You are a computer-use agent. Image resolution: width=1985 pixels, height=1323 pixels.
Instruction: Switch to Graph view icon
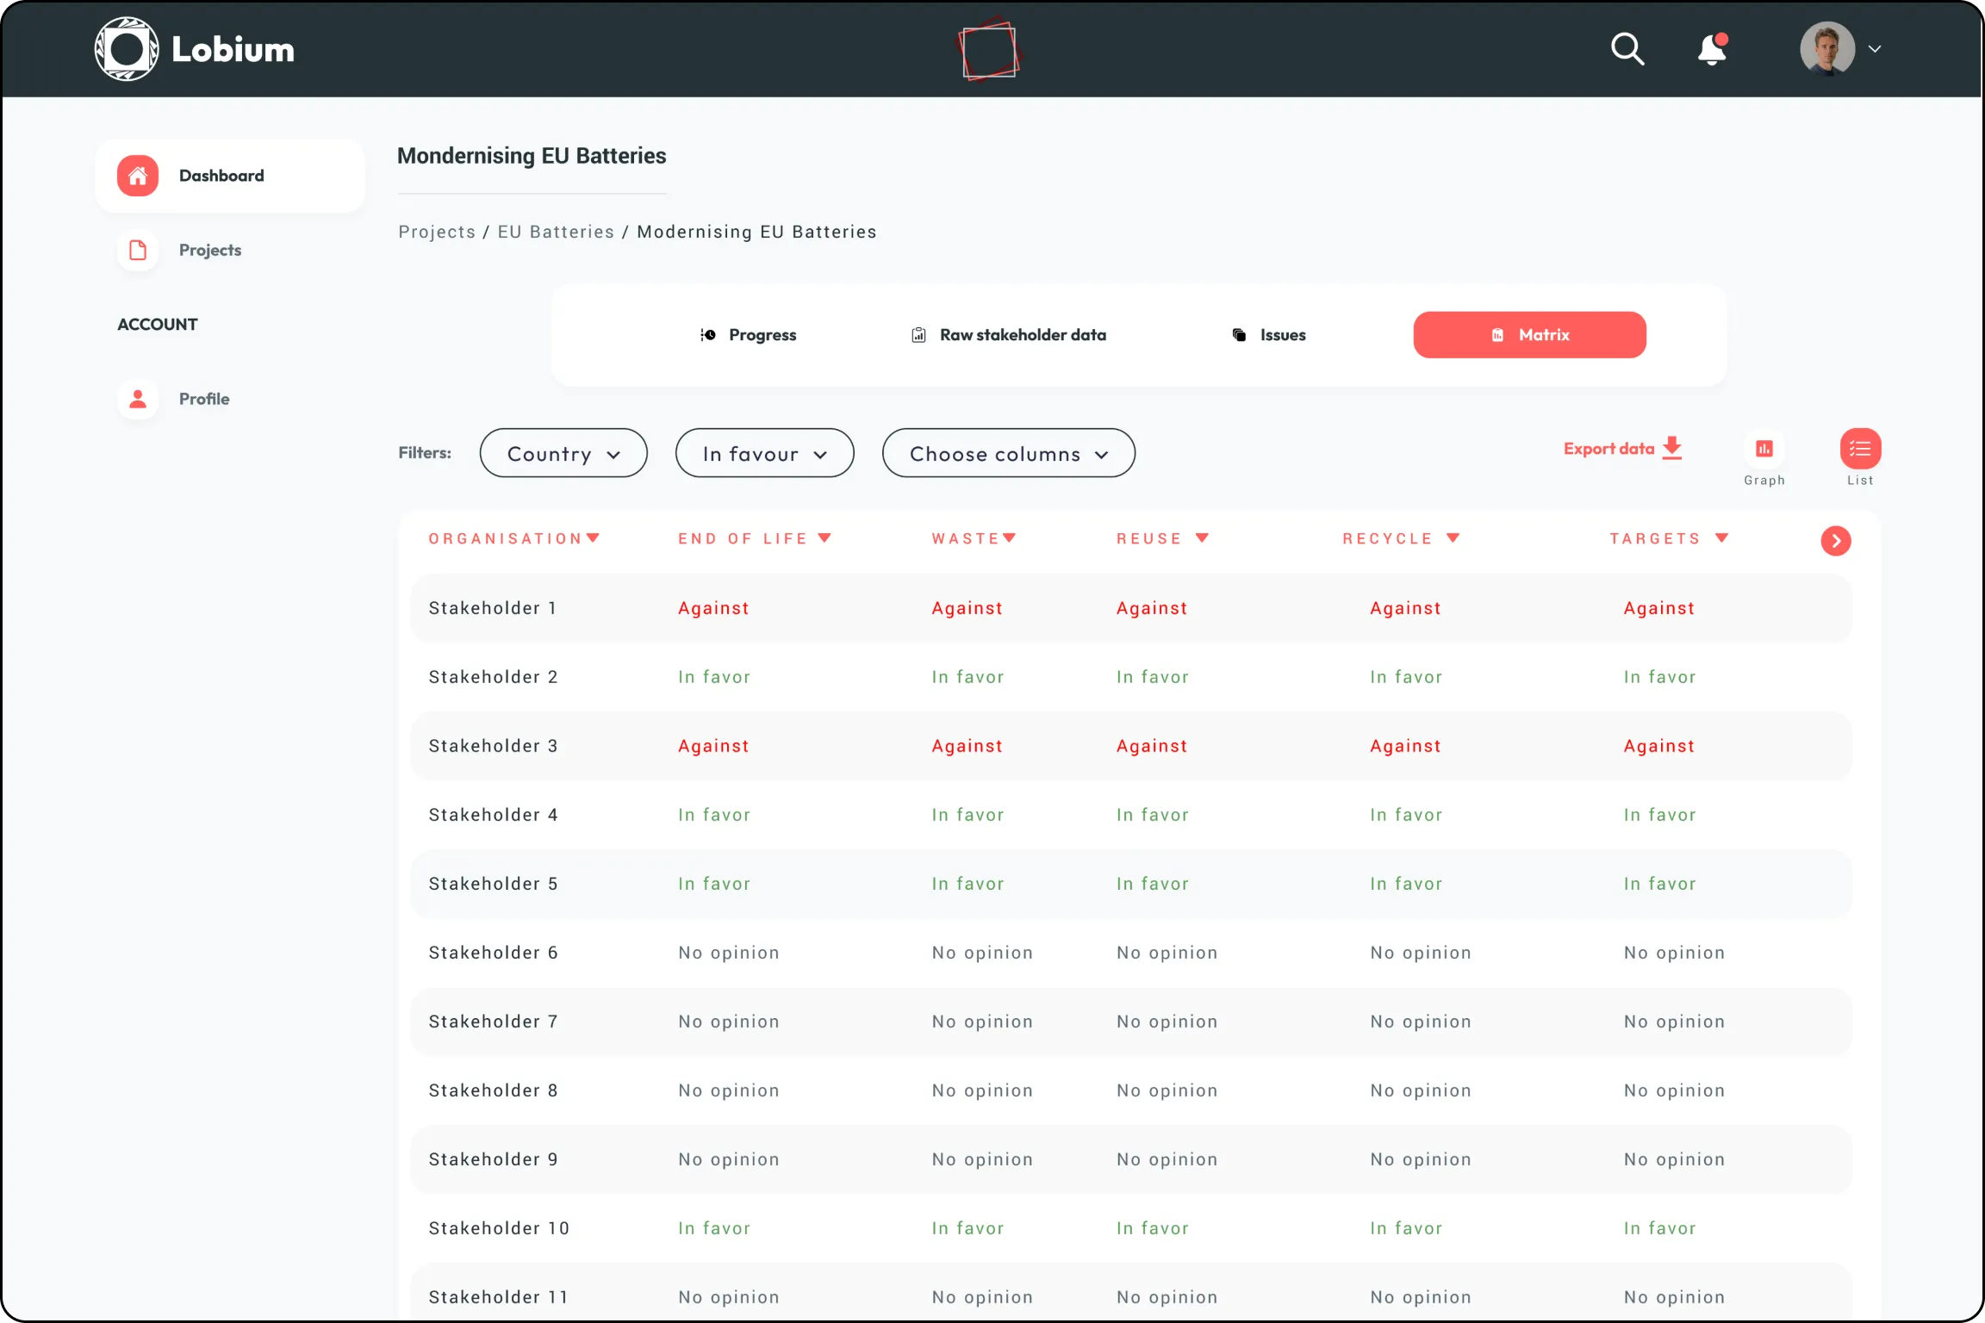click(1764, 449)
